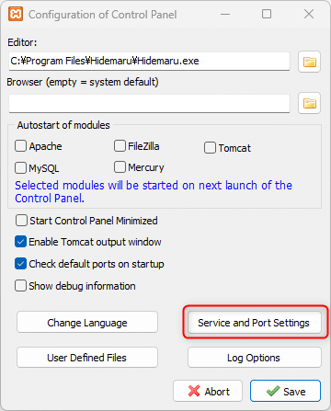
Task: Turn on Show debug information
Action: [x=20, y=286]
